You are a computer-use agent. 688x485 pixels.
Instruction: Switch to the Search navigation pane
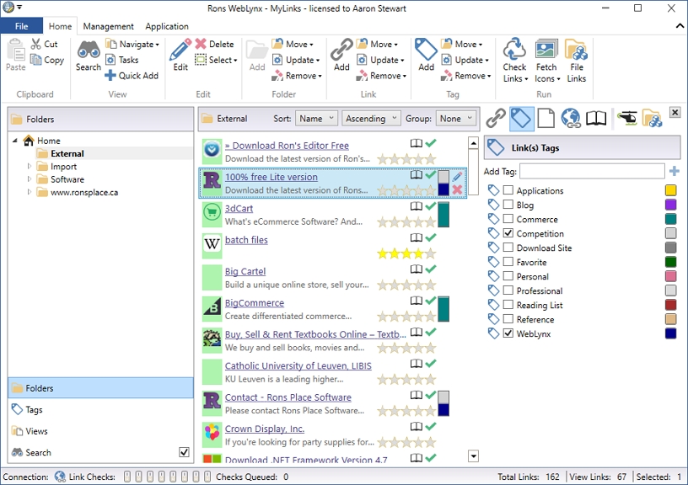92,452
